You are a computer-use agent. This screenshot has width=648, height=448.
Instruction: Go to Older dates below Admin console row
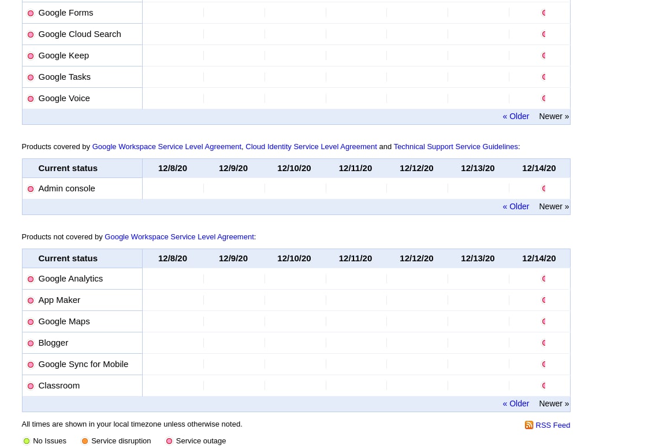[x=516, y=207]
